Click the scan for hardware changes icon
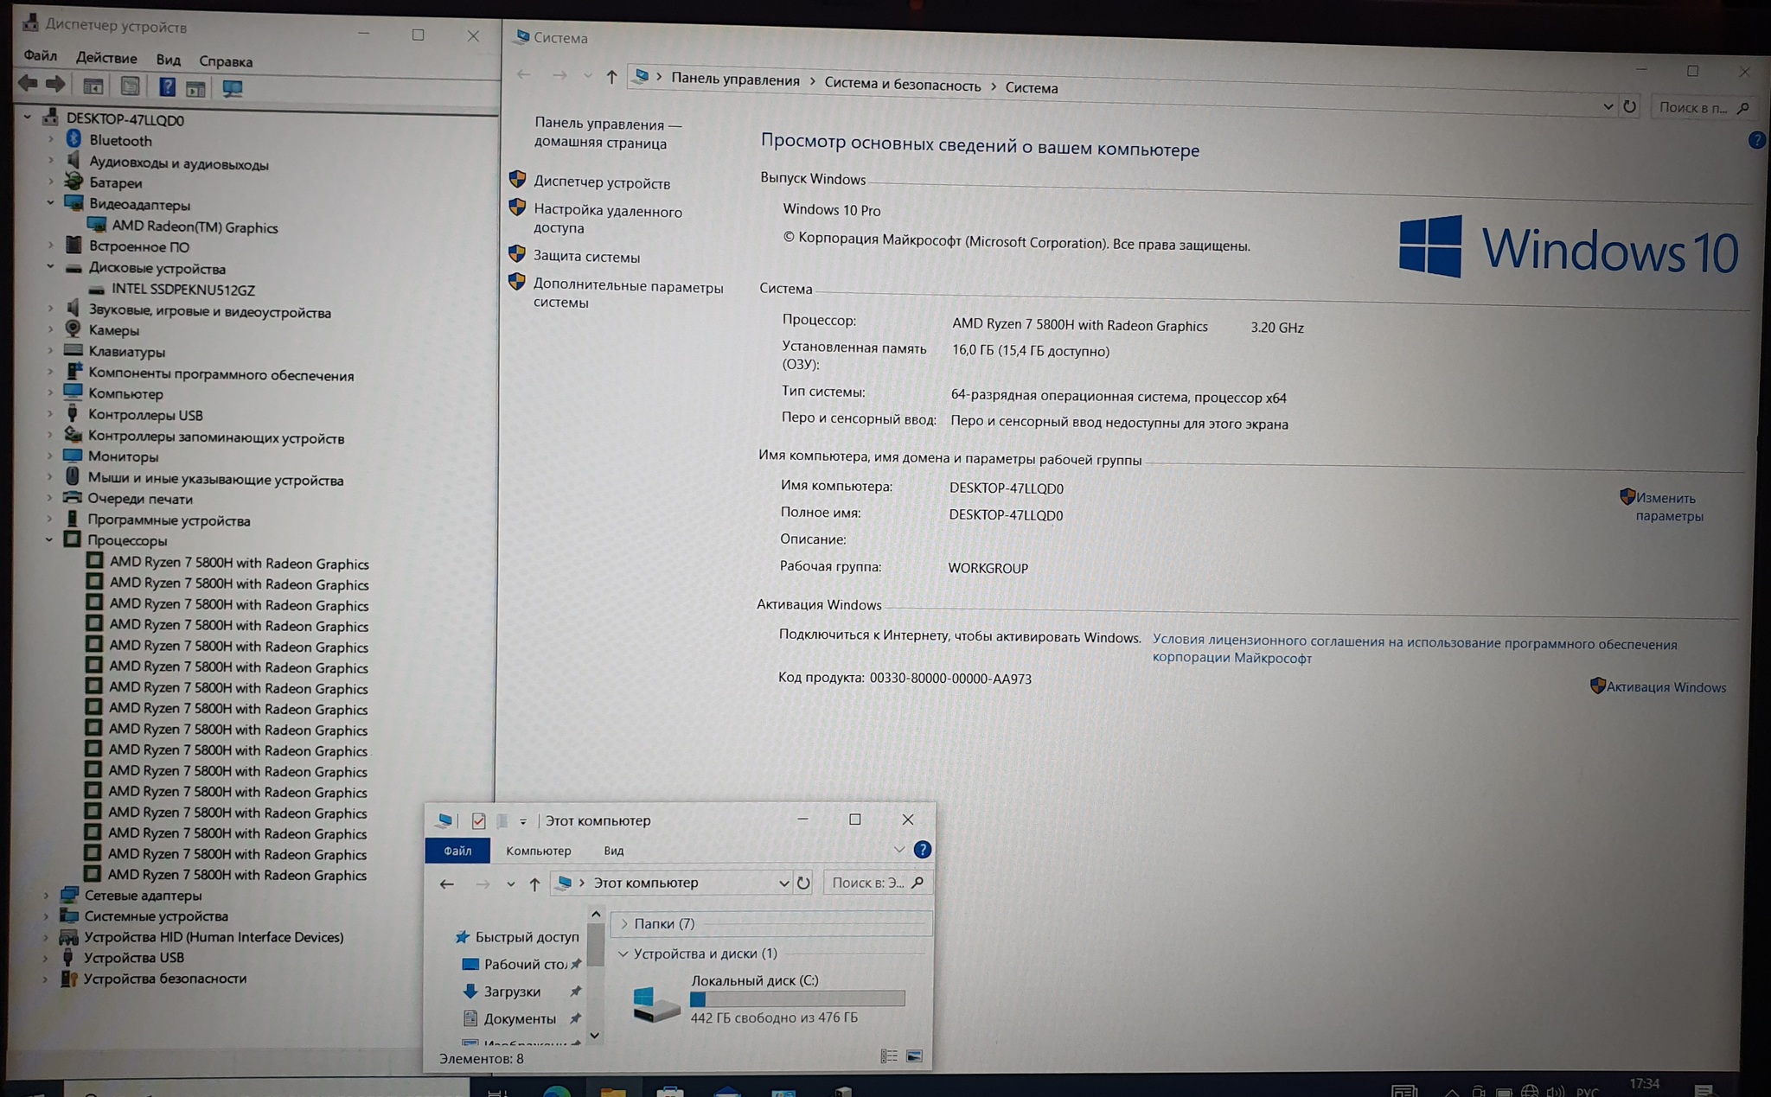The height and width of the screenshot is (1097, 1771). (232, 87)
